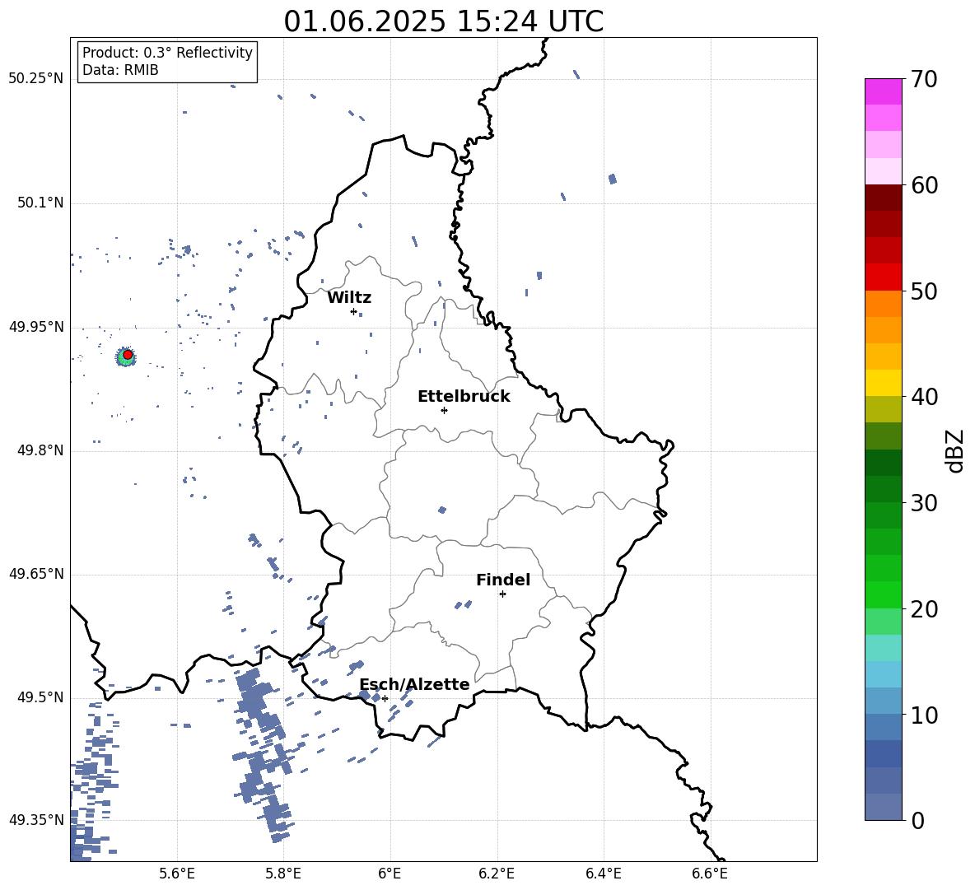The image size is (975, 890).
Task: Click the 50 tick on colorbar
Action: (x=924, y=291)
